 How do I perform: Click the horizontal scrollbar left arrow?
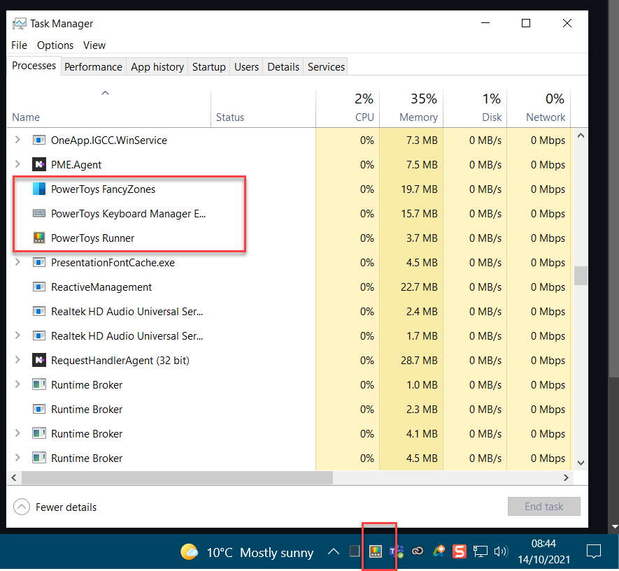[x=14, y=478]
